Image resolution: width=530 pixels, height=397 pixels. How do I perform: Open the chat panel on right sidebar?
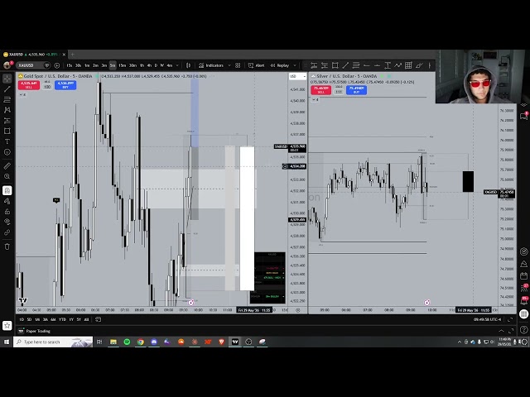[524, 117]
